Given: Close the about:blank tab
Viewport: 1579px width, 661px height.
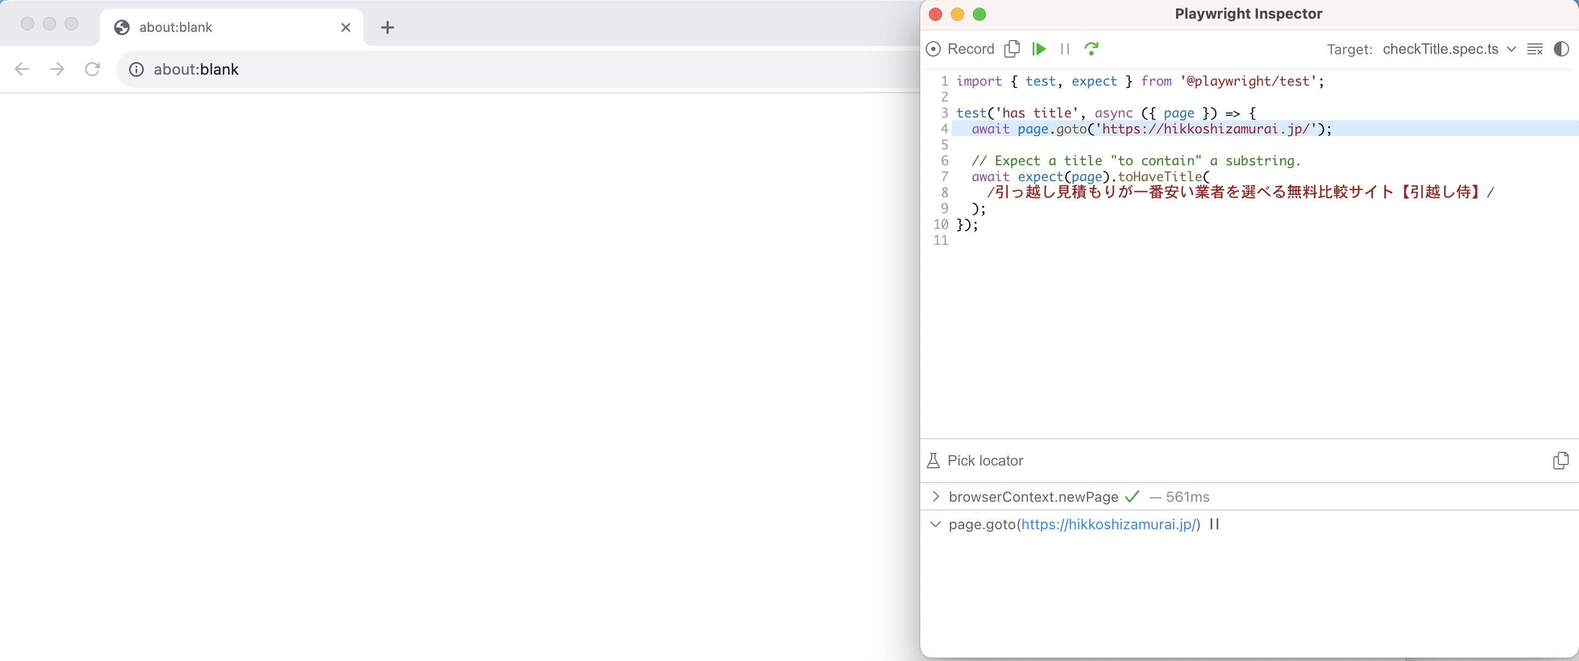Looking at the screenshot, I should (346, 27).
